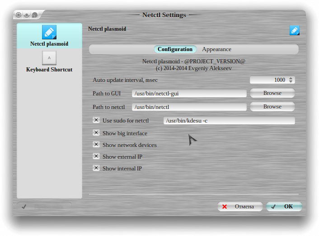The image size is (319, 236).
Task: Decrease the auto update interval with the down arrow
Action: 291,82
